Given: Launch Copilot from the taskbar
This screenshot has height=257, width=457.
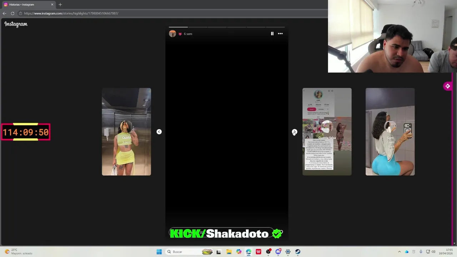Looking at the screenshot, I should [x=238, y=252].
